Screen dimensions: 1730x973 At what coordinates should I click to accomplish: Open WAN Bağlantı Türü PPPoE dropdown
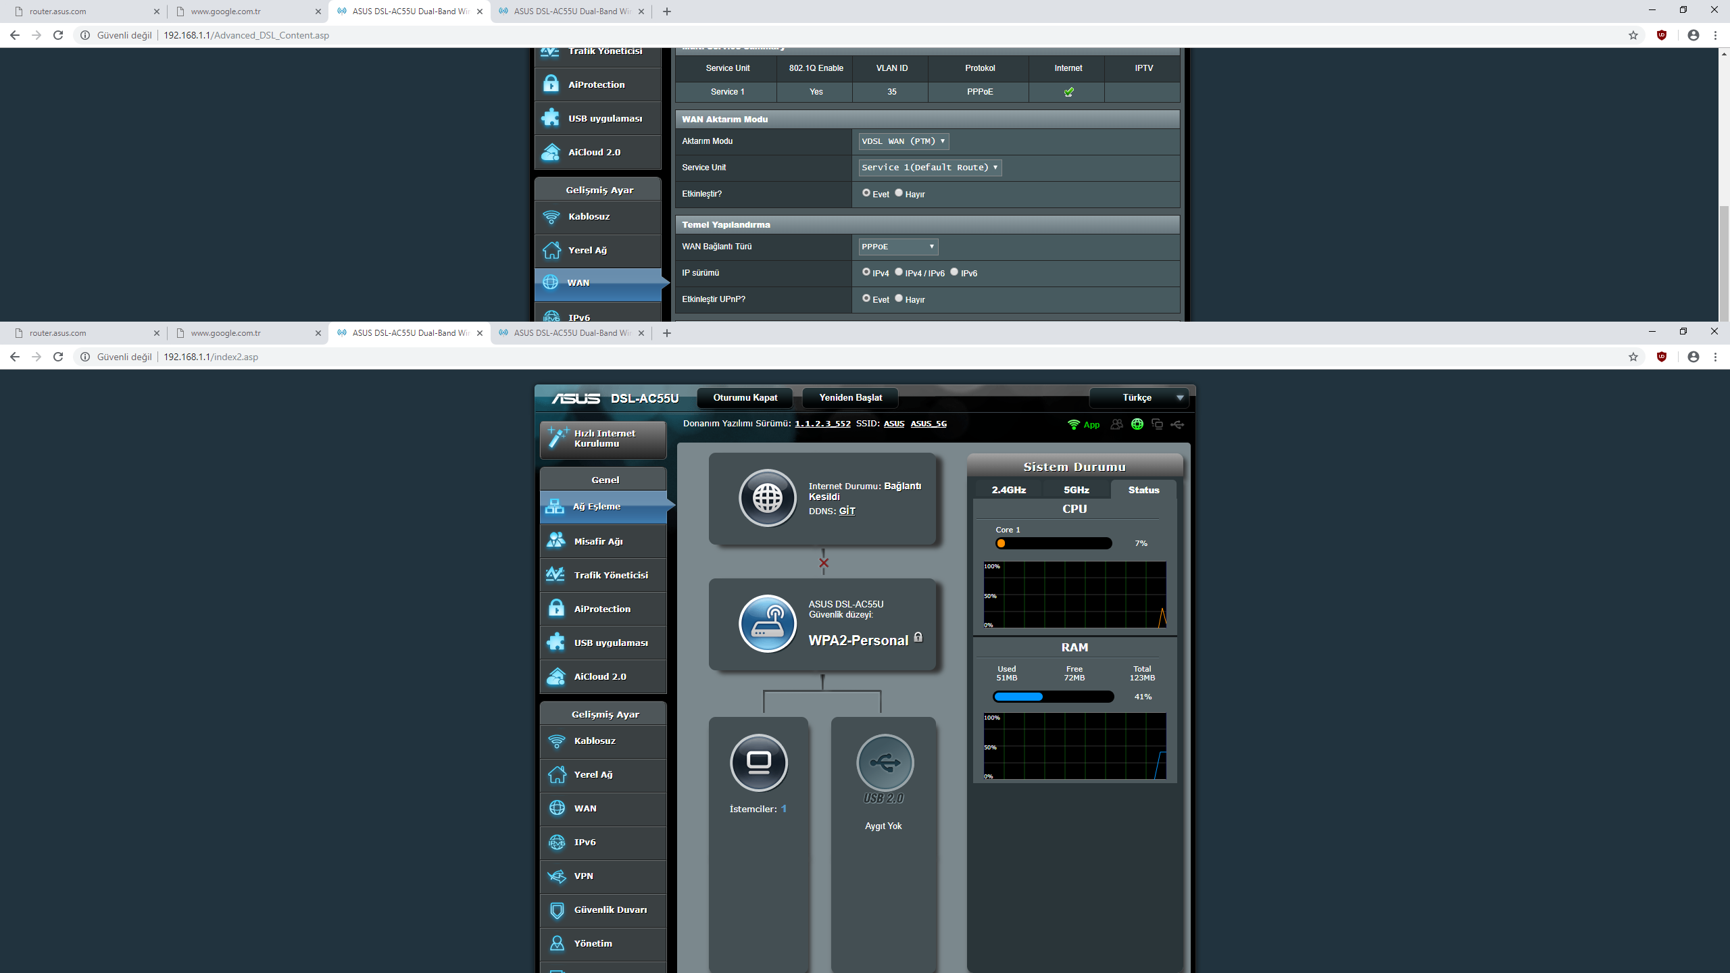coord(897,247)
